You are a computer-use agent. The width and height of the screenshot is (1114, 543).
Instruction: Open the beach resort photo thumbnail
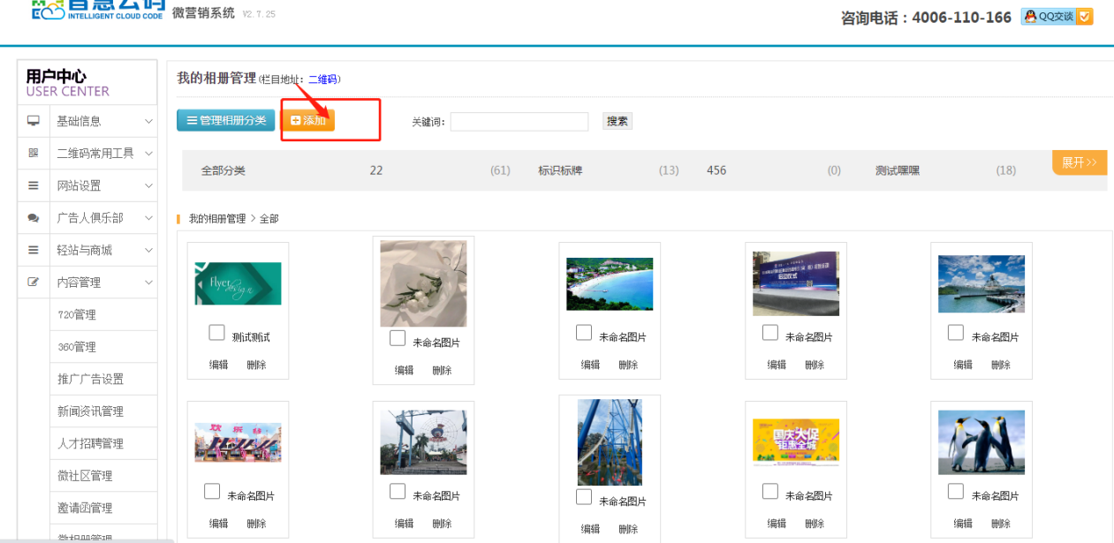coord(610,283)
